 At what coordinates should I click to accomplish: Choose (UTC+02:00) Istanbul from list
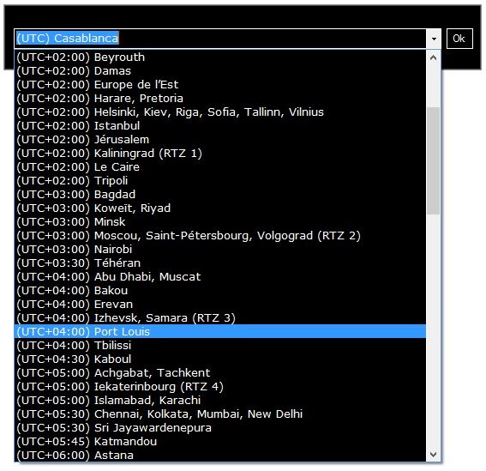[220, 125]
